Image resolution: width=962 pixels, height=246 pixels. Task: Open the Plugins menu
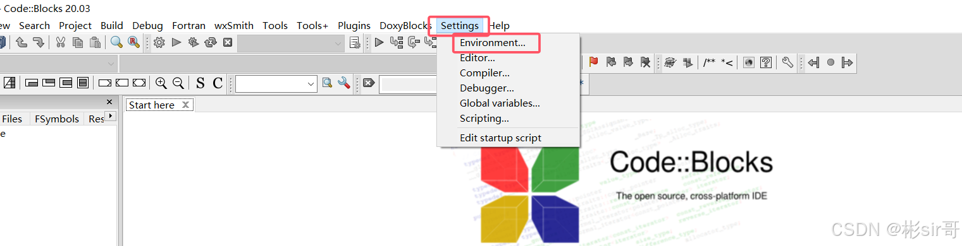pos(354,25)
